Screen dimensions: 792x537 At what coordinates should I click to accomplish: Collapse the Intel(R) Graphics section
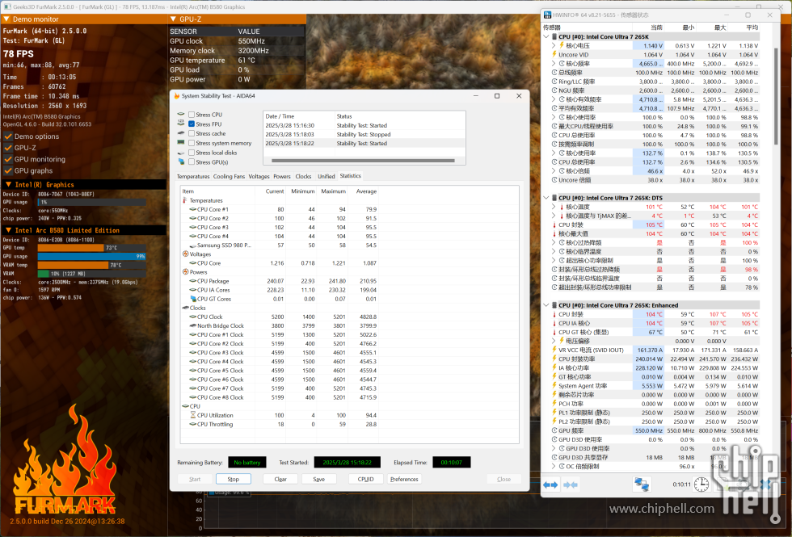(8, 185)
